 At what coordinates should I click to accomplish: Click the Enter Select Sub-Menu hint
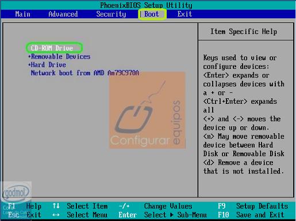[x=163, y=215]
